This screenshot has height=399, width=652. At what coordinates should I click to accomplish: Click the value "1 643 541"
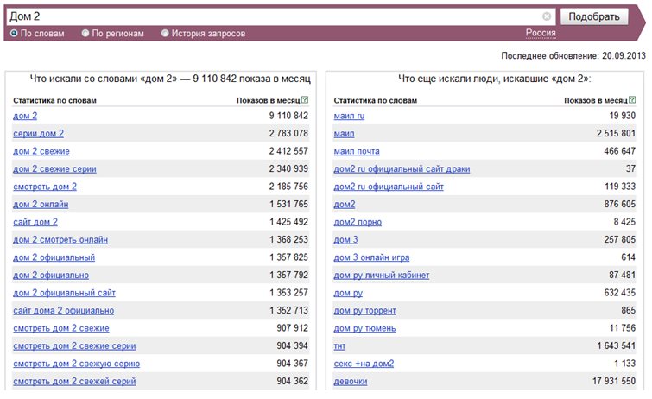tap(617, 345)
